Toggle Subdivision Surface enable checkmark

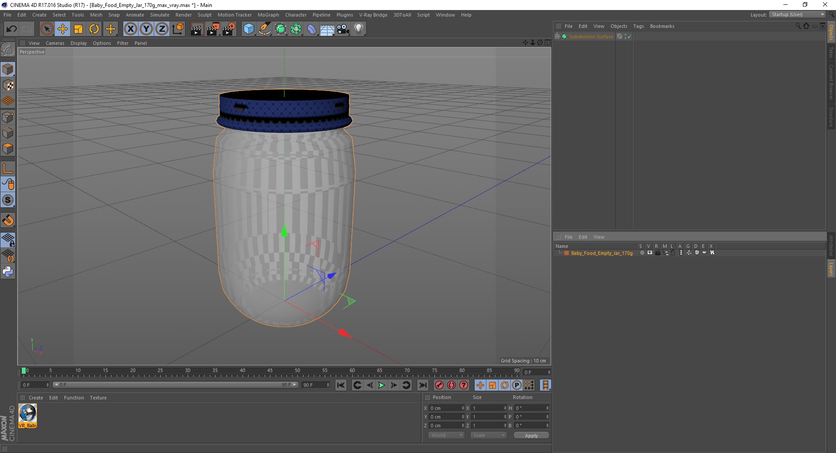pyautogui.click(x=629, y=37)
